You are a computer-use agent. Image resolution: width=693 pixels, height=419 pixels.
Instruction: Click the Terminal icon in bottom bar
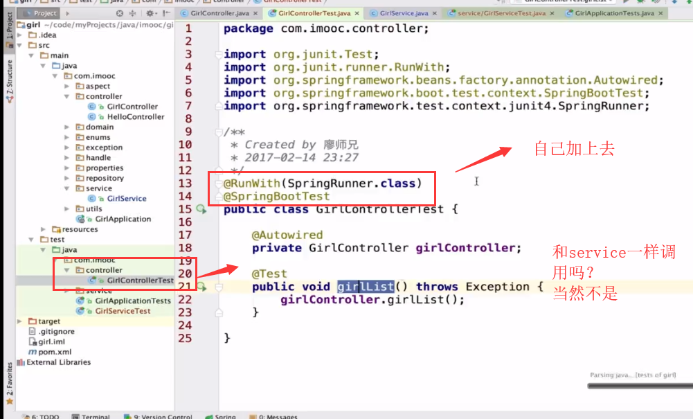(x=75, y=416)
